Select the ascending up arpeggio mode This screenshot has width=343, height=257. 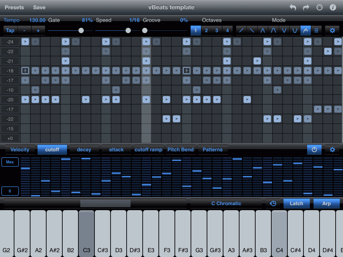pos(241,30)
